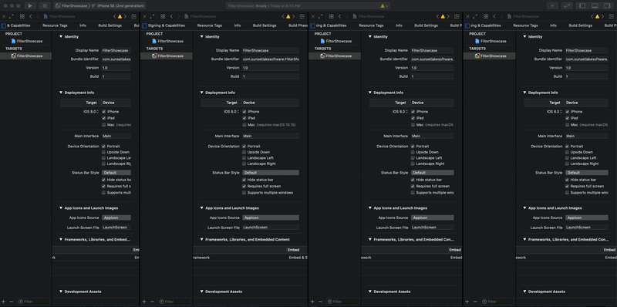Click the warning triangle in the activity status bar
The height and width of the screenshot is (307, 617).
(383, 6)
